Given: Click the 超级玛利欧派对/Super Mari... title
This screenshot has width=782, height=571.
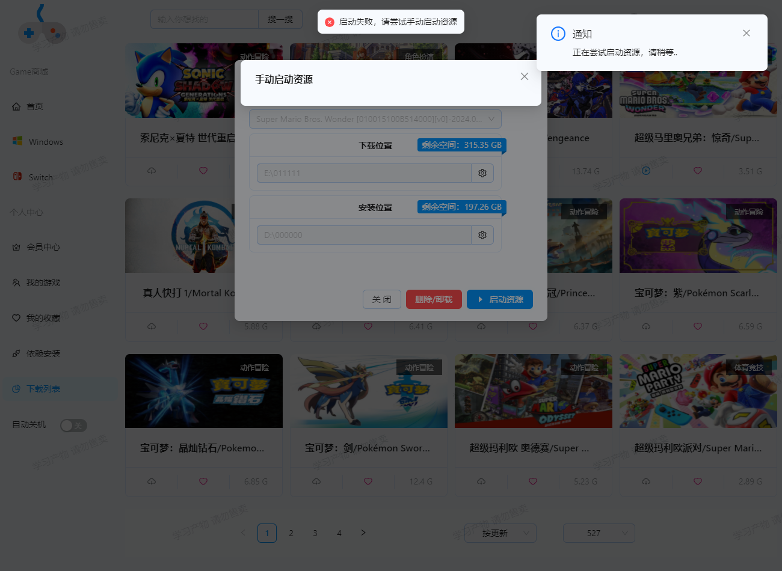Looking at the screenshot, I should click(x=698, y=448).
